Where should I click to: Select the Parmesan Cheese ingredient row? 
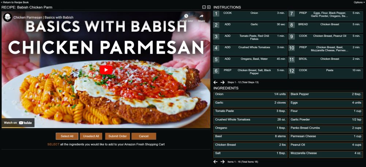(326, 137)
